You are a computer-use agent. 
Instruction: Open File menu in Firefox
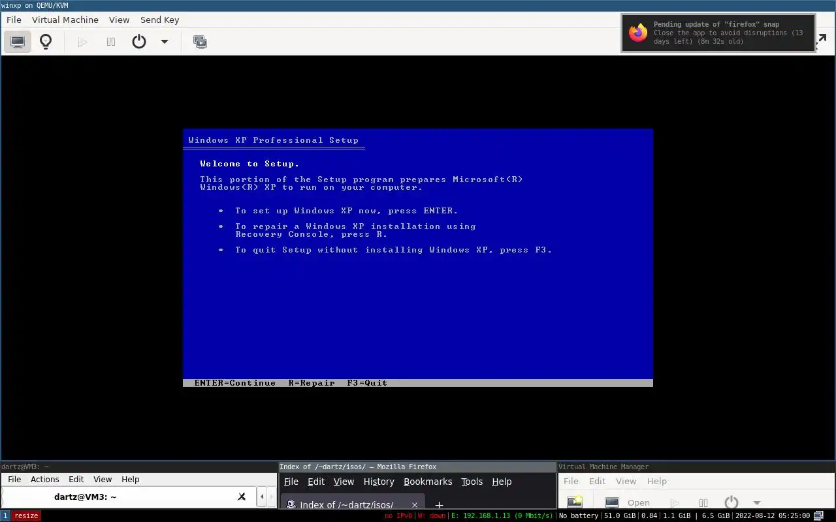291,482
